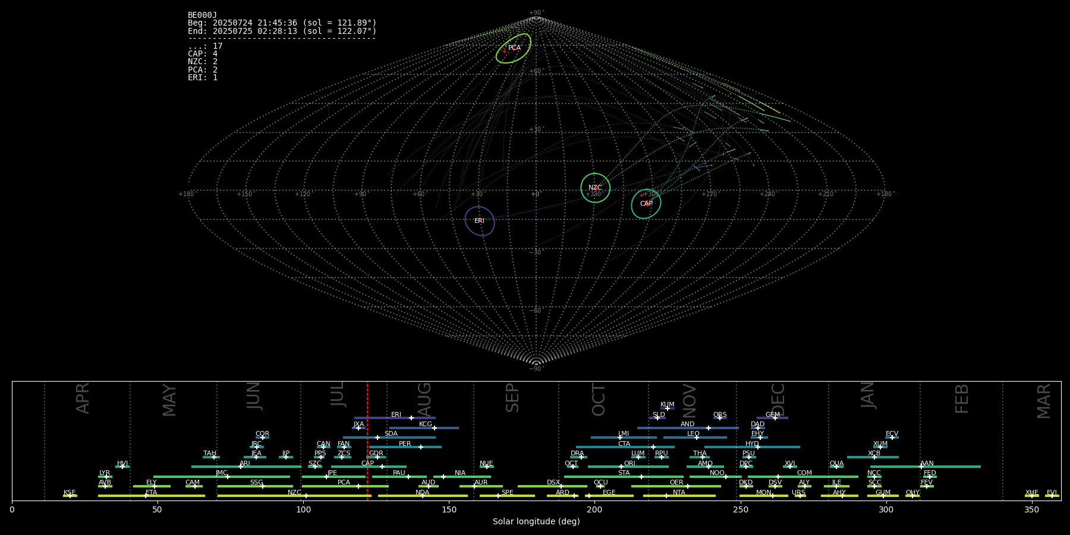Screen dimensions: 1070x535
Task: Click the +210 longitude label on sky map
Action: (826, 194)
